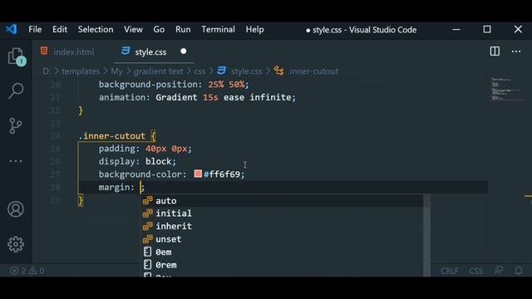
Task: Click the feedback icon in status bar
Action: click(x=499, y=271)
